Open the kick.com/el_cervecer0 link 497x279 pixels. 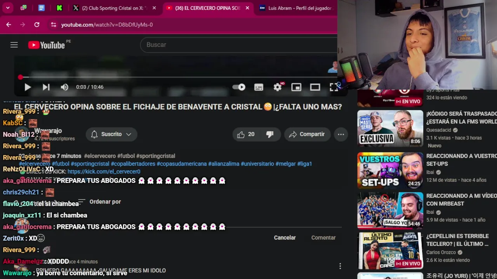[104, 172]
